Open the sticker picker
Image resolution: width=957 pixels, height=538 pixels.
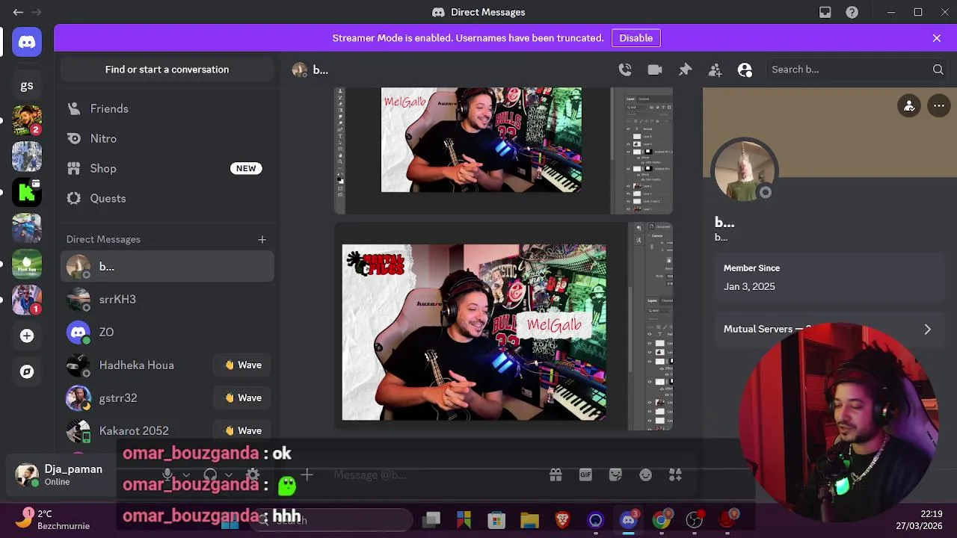[x=615, y=474]
